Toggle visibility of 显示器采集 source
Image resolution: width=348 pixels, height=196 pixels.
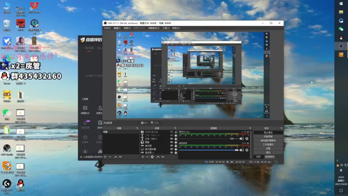pos(171,149)
